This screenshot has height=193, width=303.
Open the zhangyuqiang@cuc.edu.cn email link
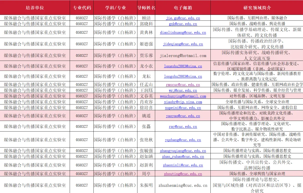(183, 150)
